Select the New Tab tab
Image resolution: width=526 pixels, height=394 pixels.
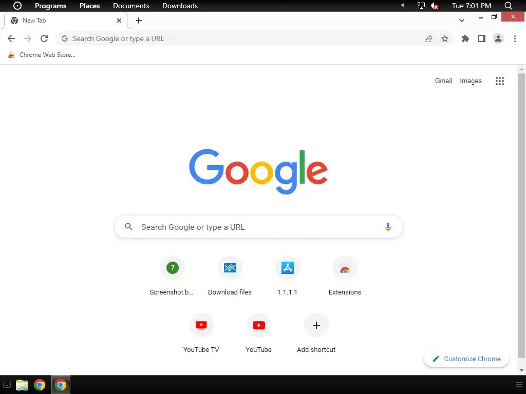(x=65, y=21)
